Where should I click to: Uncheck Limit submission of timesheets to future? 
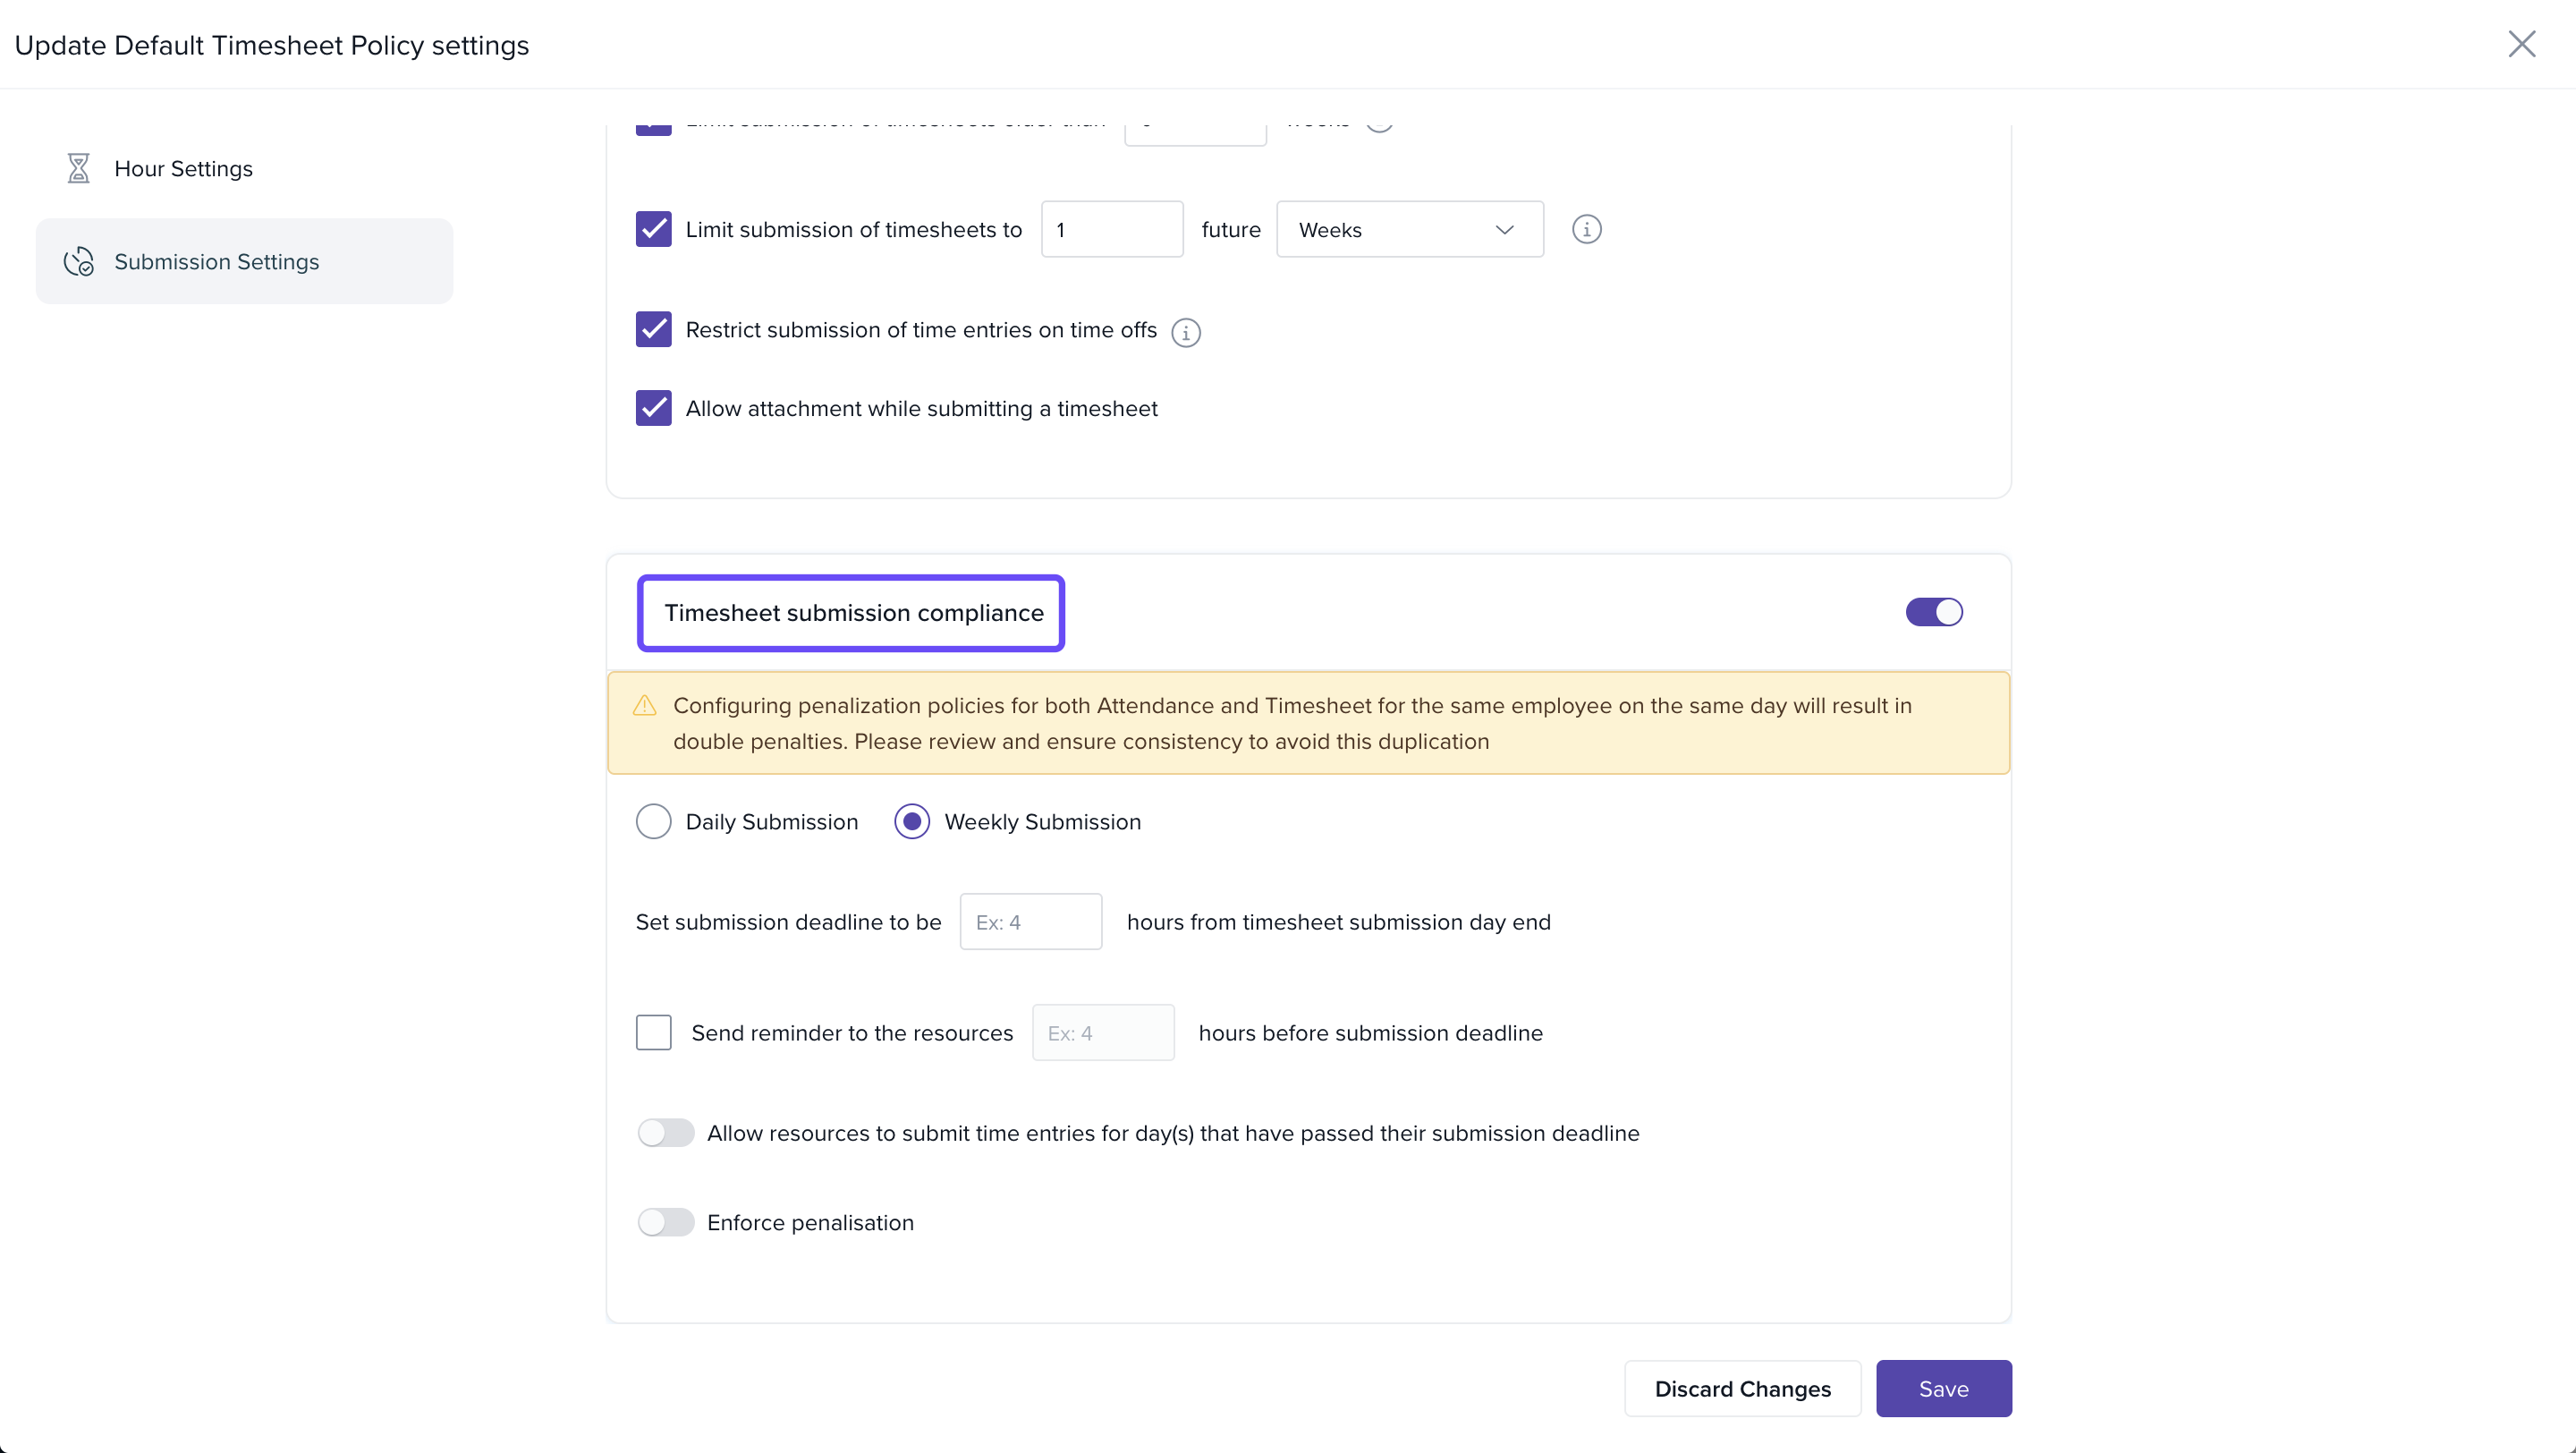[653, 229]
